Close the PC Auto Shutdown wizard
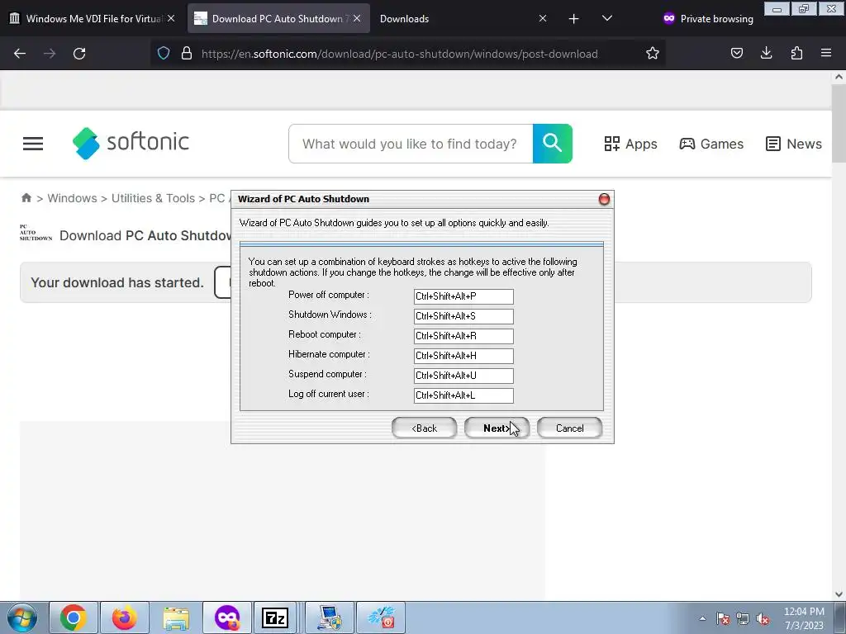Viewport: 846px width, 634px height. click(x=604, y=200)
